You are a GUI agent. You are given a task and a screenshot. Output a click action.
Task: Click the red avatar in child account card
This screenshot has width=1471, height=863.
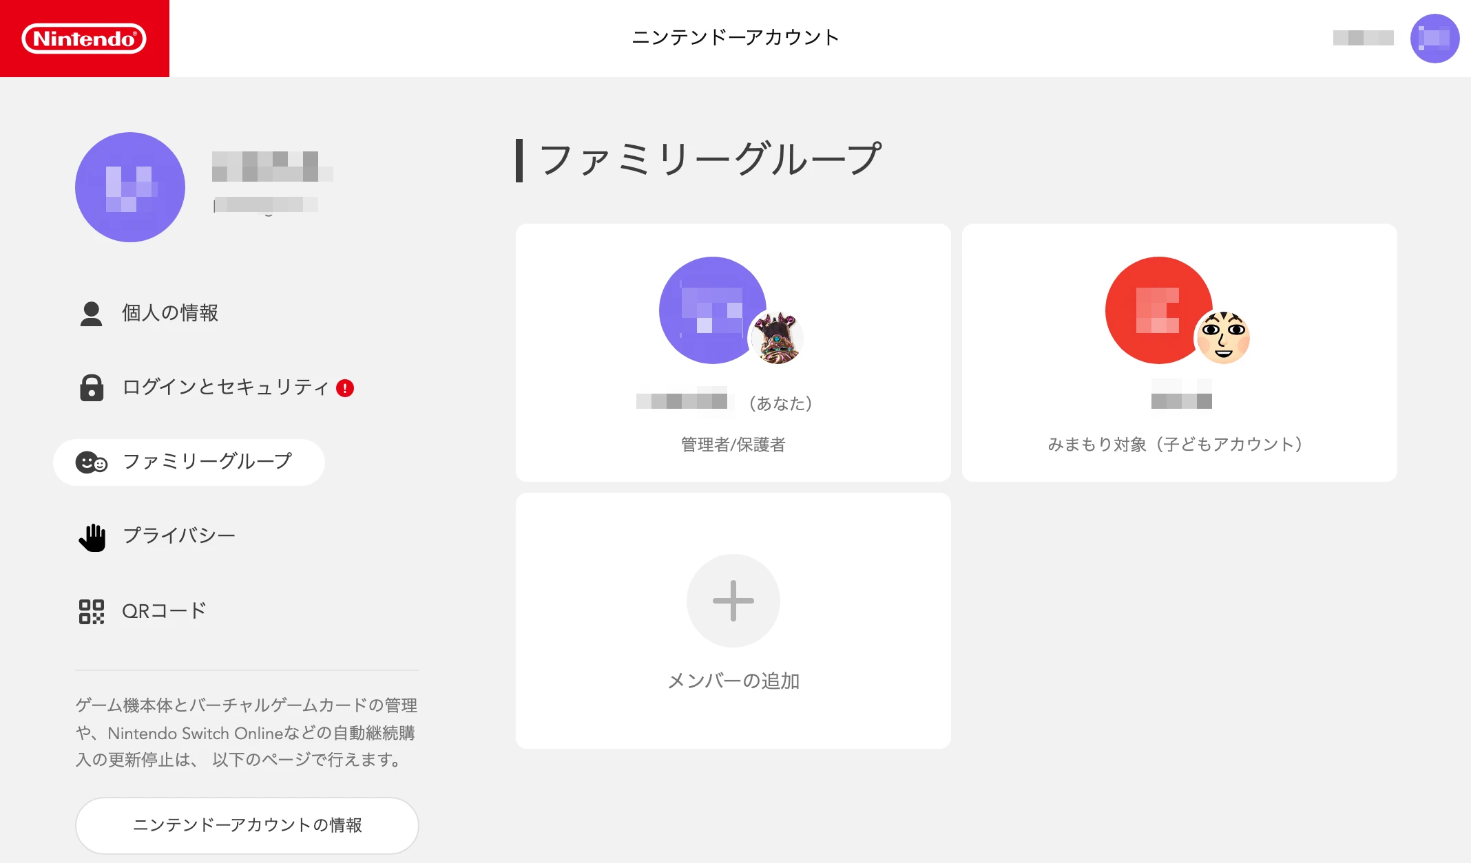coord(1159,310)
